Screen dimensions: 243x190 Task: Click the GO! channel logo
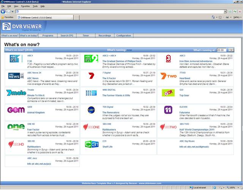[x=168, y=93]
